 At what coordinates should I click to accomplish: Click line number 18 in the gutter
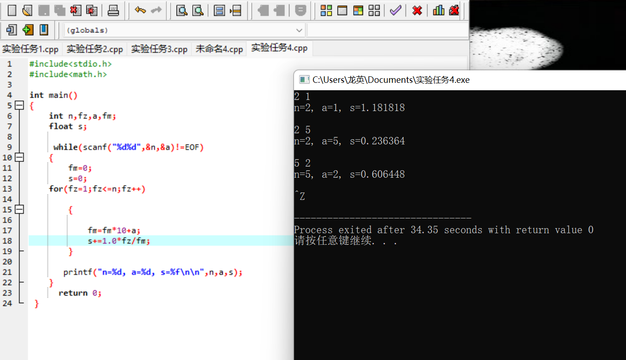pyautogui.click(x=7, y=241)
